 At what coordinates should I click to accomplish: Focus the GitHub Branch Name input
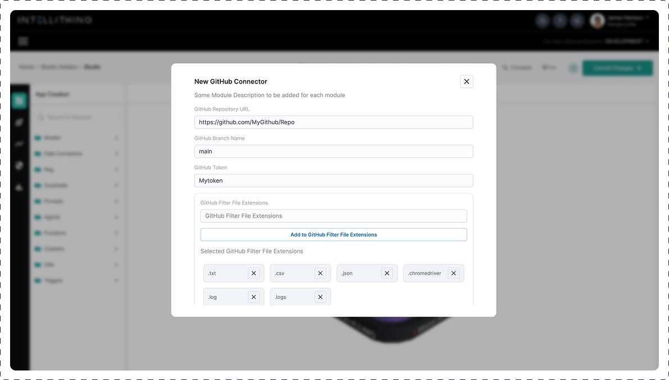(x=334, y=151)
